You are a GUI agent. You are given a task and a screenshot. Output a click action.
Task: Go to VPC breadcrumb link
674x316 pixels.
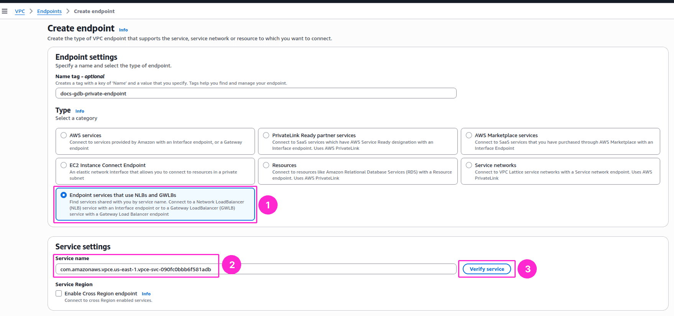coord(20,11)
